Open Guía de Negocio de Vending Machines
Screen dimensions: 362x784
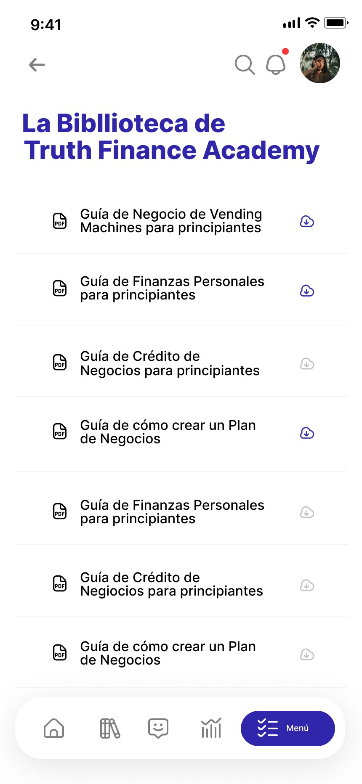(x=171, y=221)
